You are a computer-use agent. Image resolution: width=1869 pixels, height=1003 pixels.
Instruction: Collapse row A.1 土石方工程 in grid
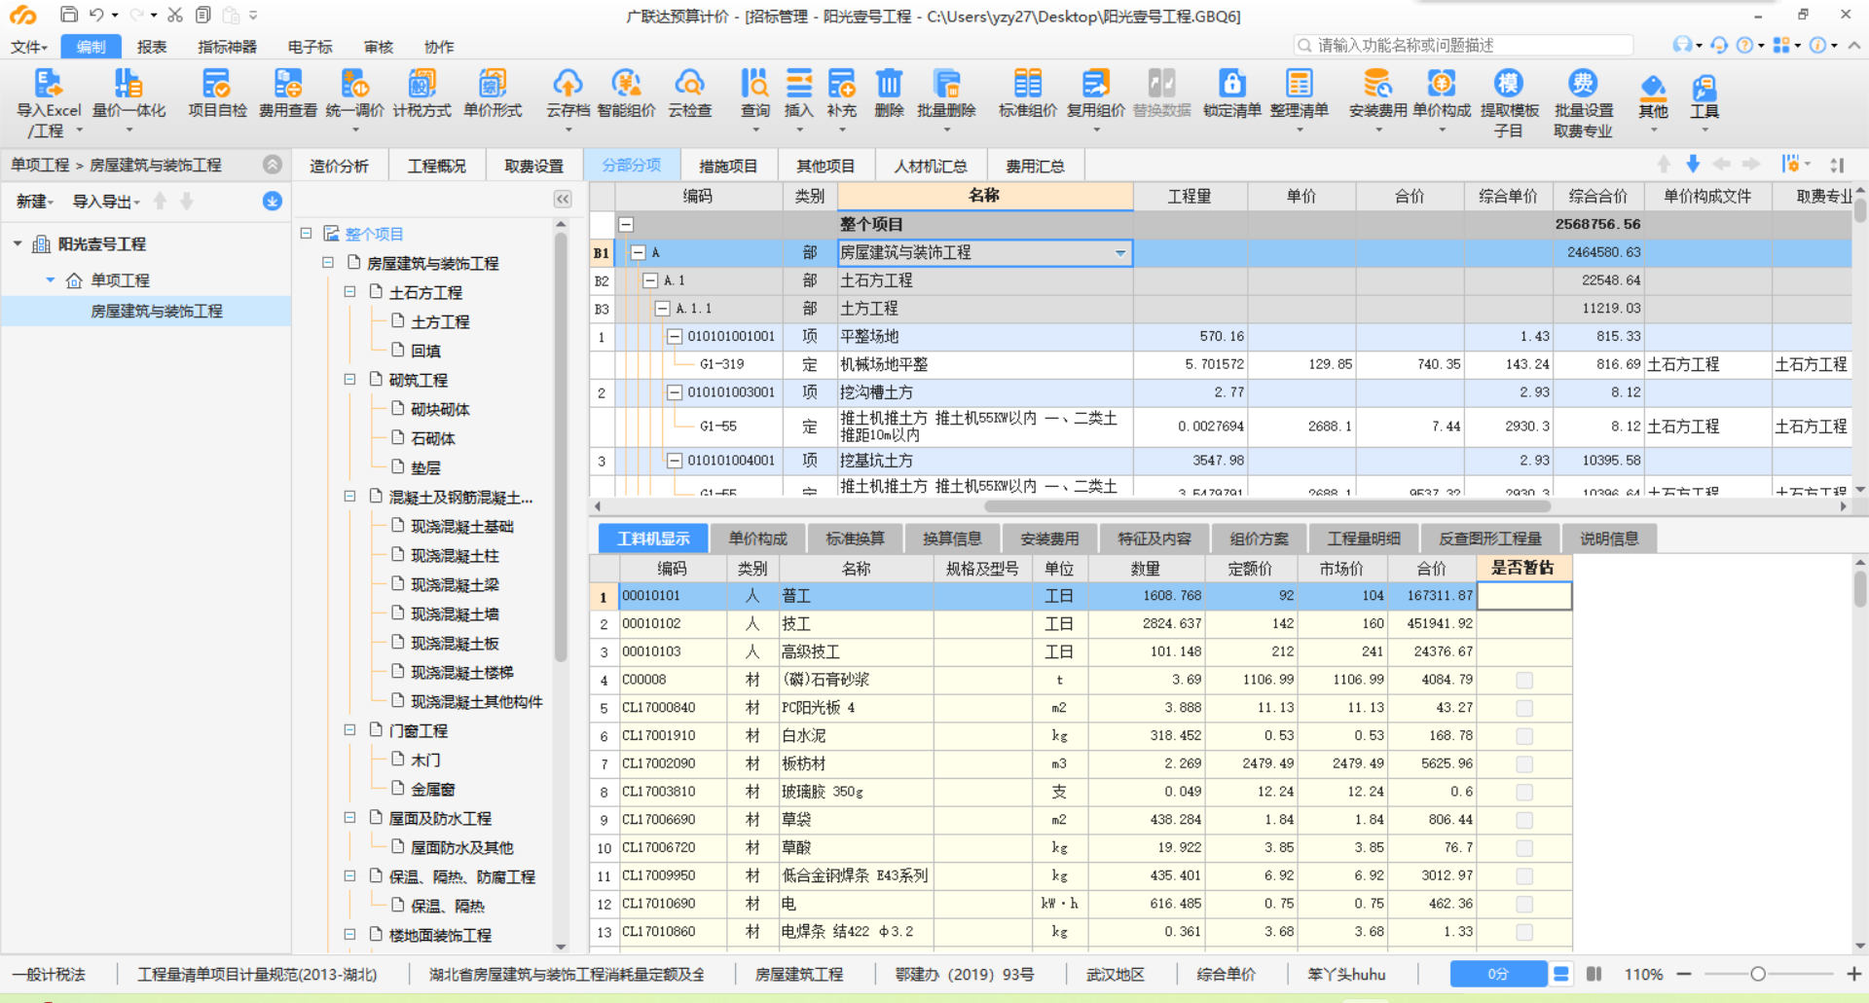[650, 280]
